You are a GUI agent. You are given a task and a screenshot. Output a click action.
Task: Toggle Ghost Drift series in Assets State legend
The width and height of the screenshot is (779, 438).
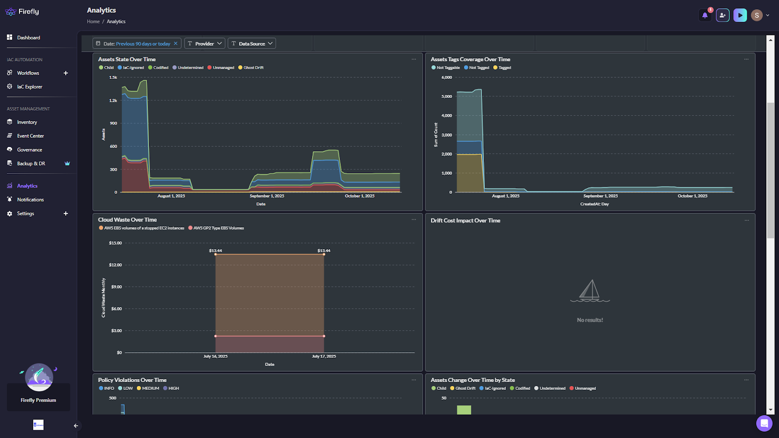tap(251, 68)
